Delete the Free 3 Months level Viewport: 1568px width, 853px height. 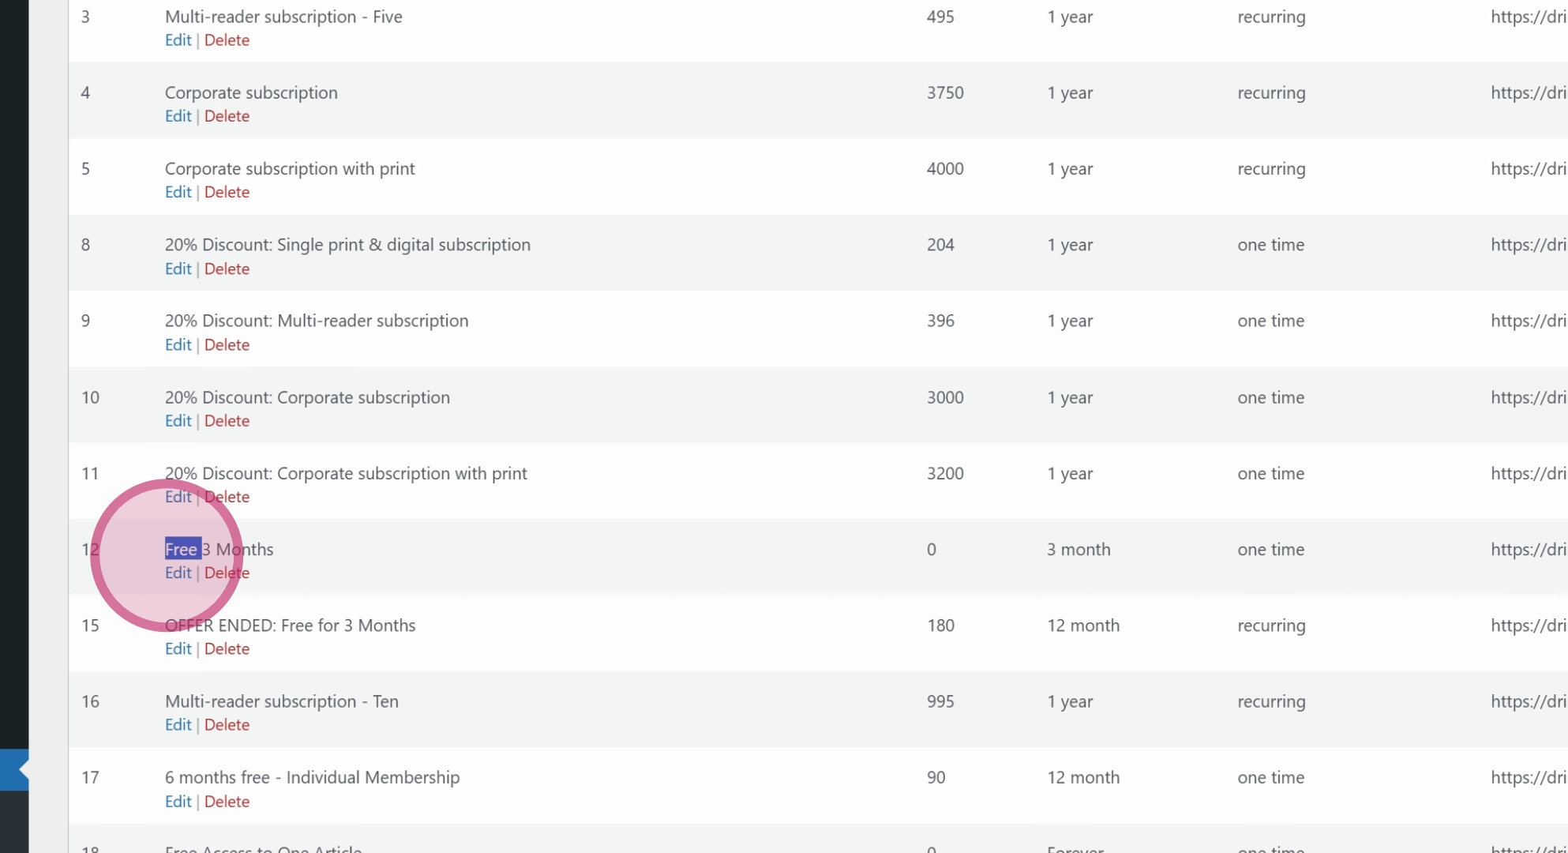227,573
